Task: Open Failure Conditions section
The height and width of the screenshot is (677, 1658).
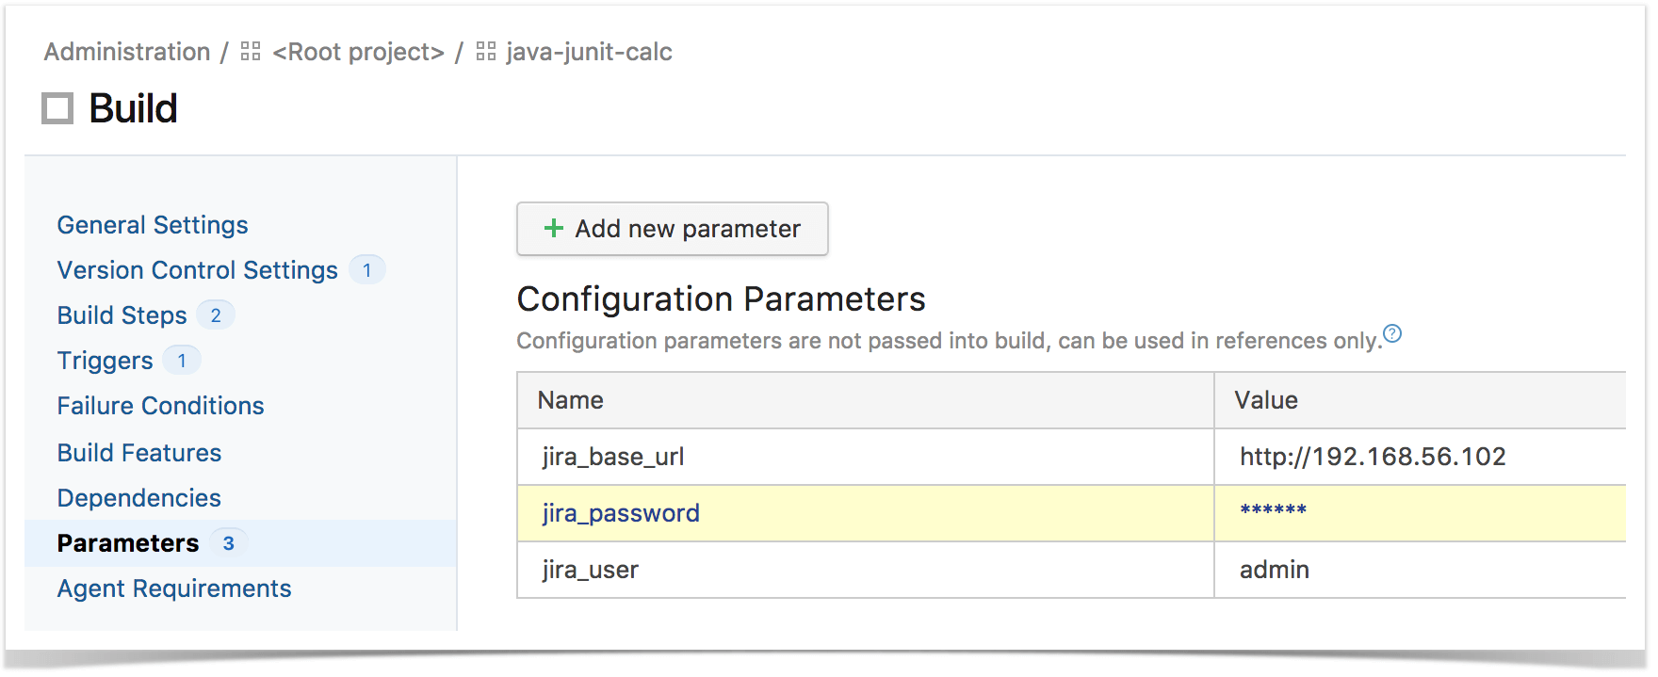Action: pos(160,406)
